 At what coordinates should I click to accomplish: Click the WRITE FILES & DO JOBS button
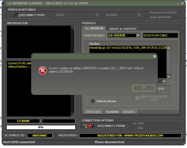pyautogui.click(x=151, y=98)
